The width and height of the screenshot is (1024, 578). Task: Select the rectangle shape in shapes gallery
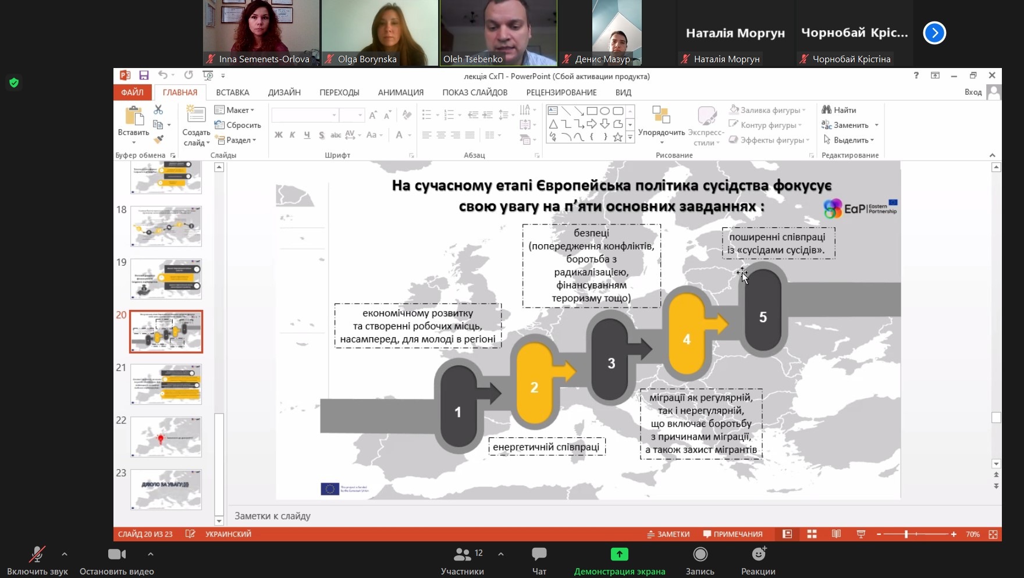click(592, 110)
